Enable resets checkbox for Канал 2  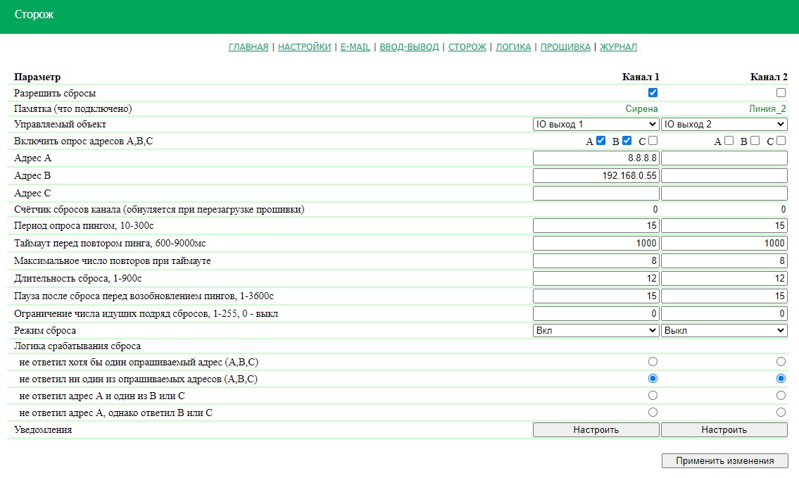(x=781, y=93)
